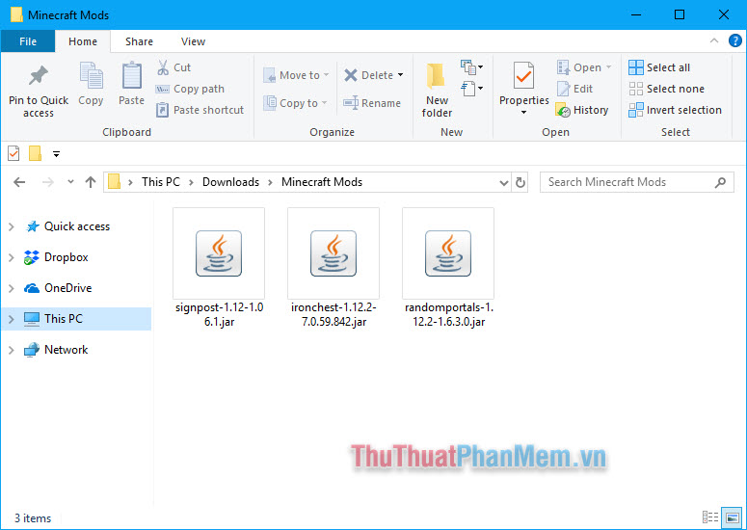The height and width of the screenshot is (530, 747).
Task: Click Paste shortcut in the ribbon
Action: click(x=200, y=110)
